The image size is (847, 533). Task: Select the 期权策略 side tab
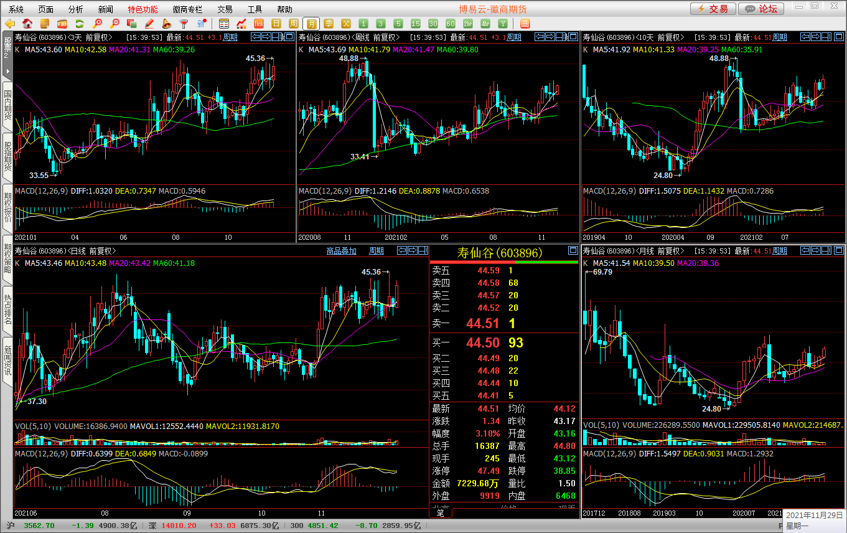pyautogui.click(x=7, y=258)
